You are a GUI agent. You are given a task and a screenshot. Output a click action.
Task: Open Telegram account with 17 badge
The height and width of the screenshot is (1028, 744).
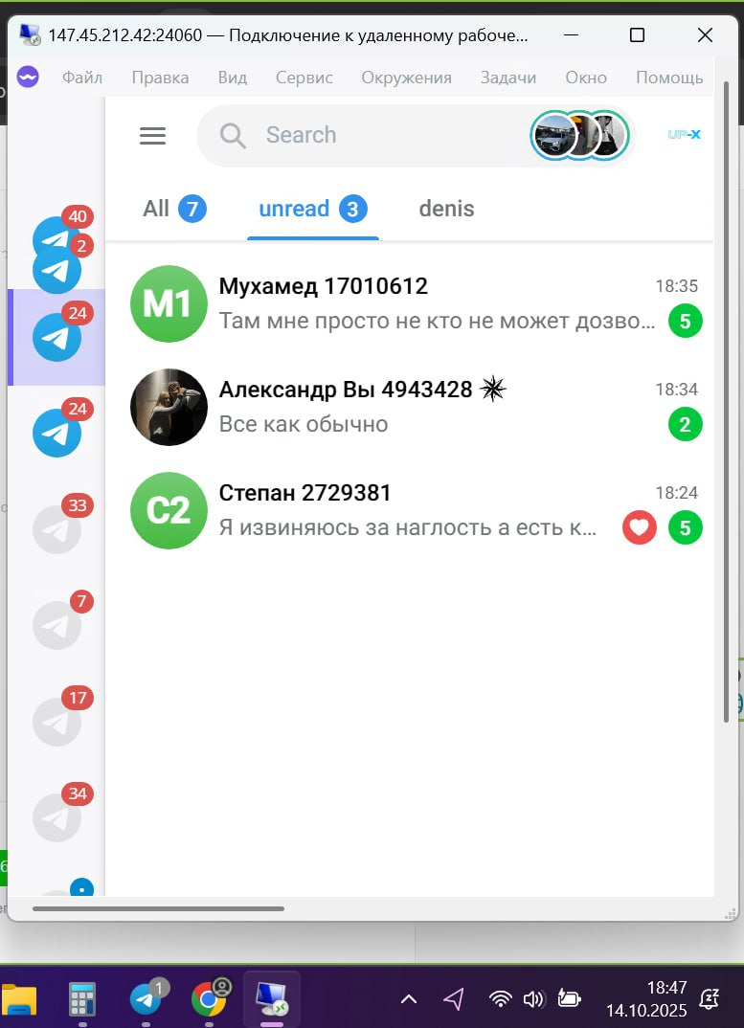(x=57, y=722)
